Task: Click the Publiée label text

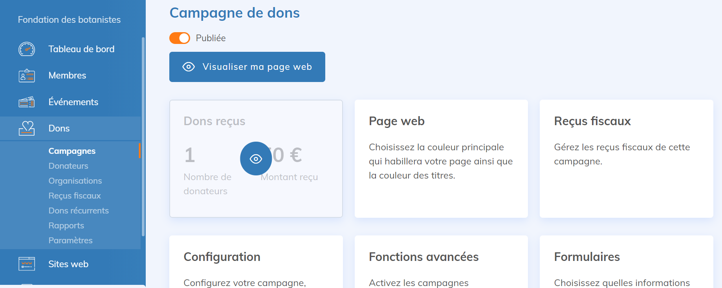Action: coord(211,38)
